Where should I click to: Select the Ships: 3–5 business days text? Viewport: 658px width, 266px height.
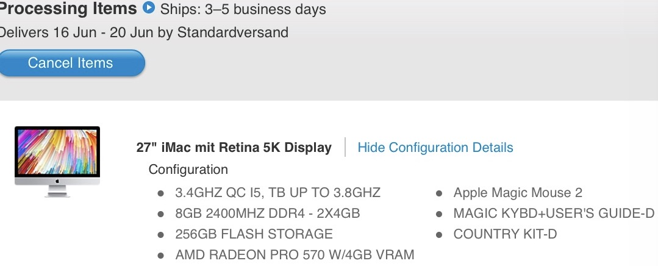tap(243, 10)
